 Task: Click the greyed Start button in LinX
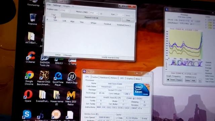pyautogui.click(x=53, y=14)
